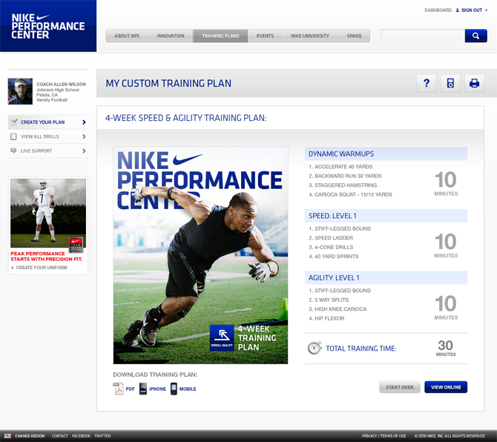
Task: Click the Speed: Level 1 section header
Action: coord(386,216)
